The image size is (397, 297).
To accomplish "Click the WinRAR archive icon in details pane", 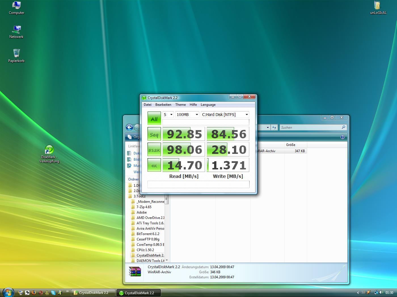I will [135, 271].
